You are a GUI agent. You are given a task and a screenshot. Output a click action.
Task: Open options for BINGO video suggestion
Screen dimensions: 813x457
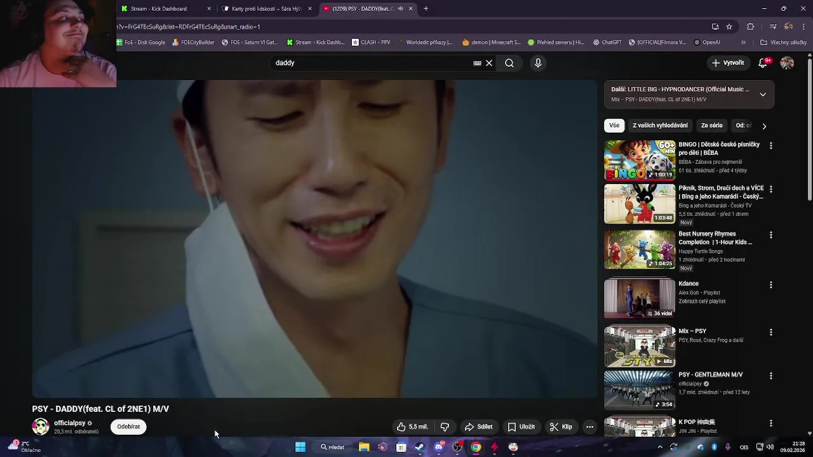coord(771,145)
